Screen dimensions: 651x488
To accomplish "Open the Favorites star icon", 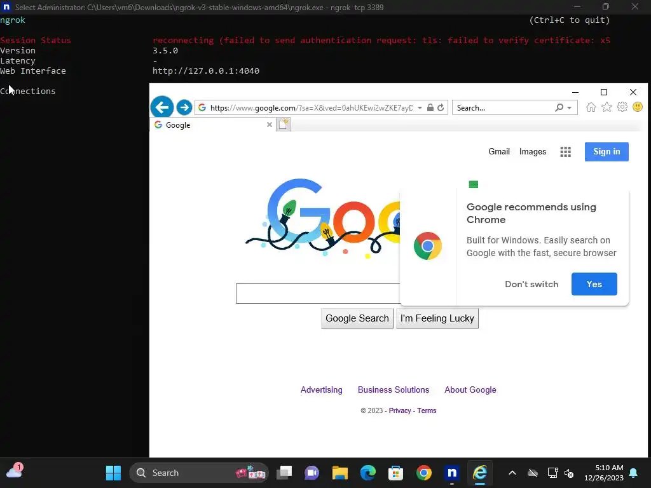I will 606,107.
